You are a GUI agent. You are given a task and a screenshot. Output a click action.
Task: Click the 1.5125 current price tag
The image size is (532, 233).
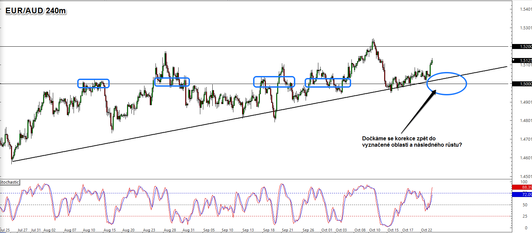tap(522, 60)
